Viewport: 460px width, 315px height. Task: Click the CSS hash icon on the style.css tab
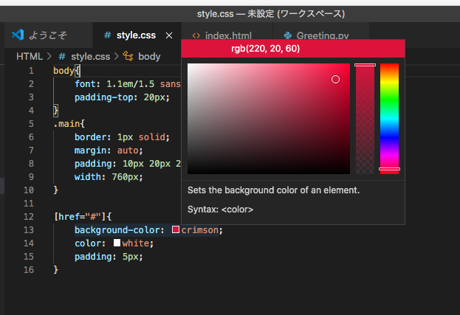pos(108,35)
